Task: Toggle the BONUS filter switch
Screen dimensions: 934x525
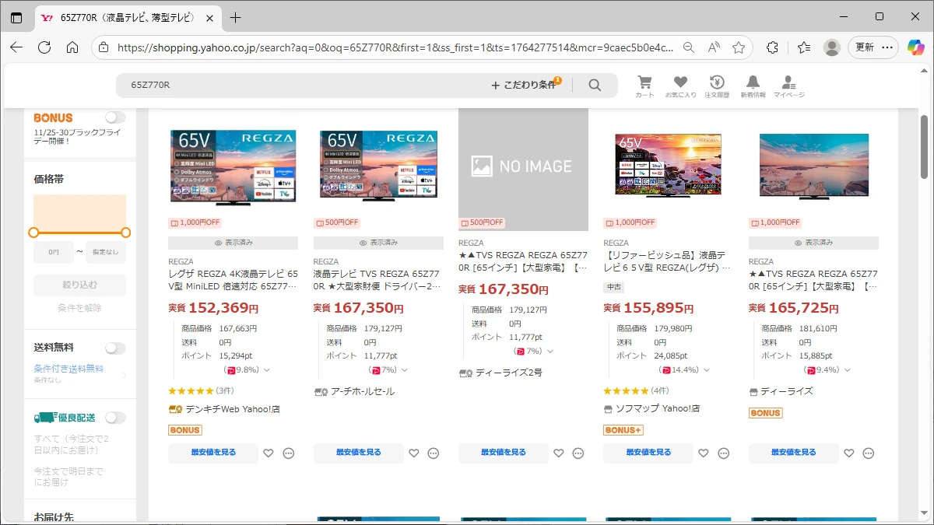Action: pos(115,117)
